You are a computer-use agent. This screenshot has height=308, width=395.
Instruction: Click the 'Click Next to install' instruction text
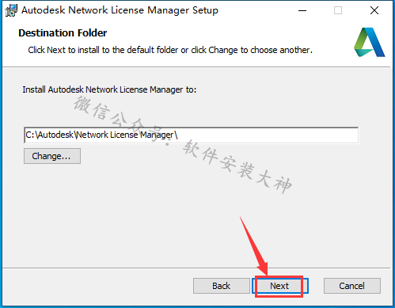[170, 50]
